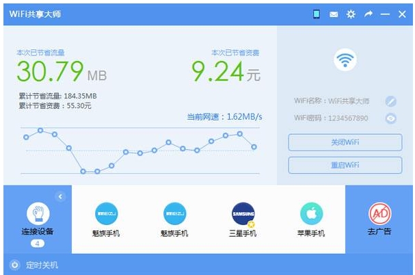Viewport: 415px width, 275px height.
Task: Close the WiFi共享大师 window
Action: (402, 14)
